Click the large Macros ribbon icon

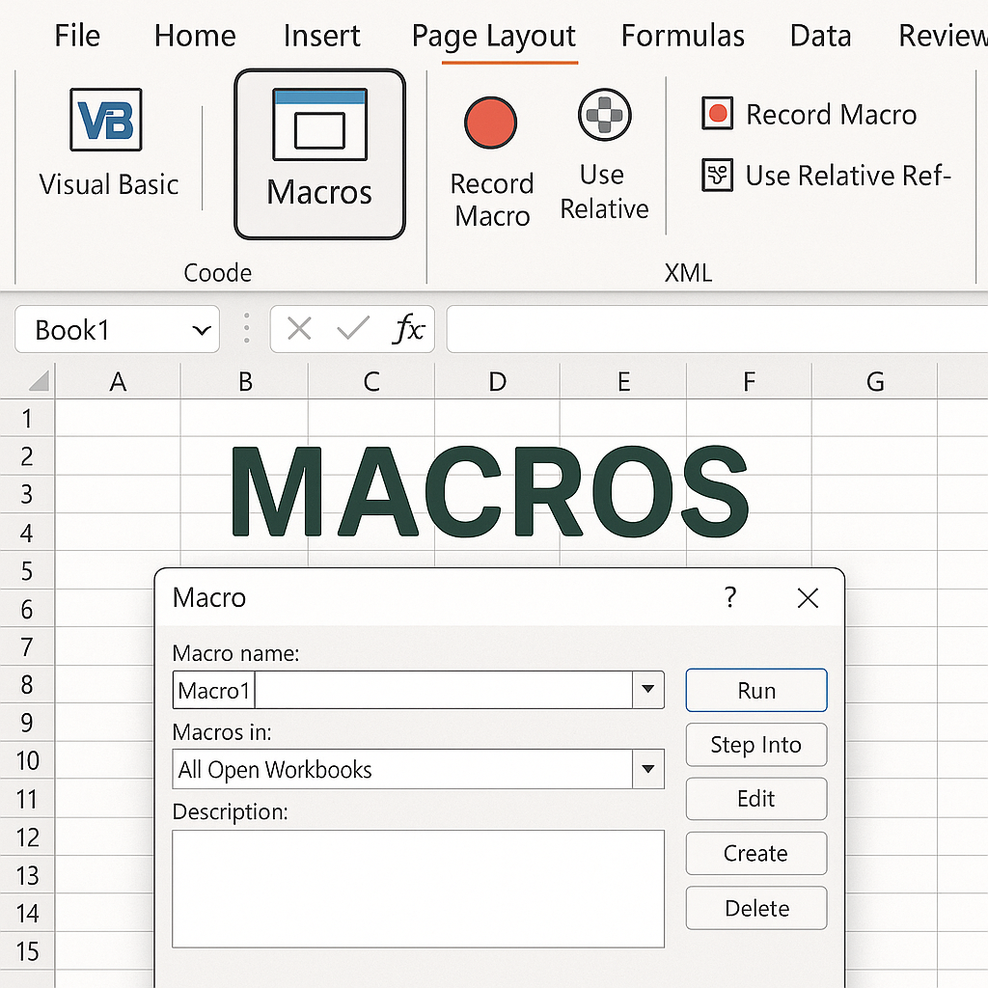click(x=319, y=125)
